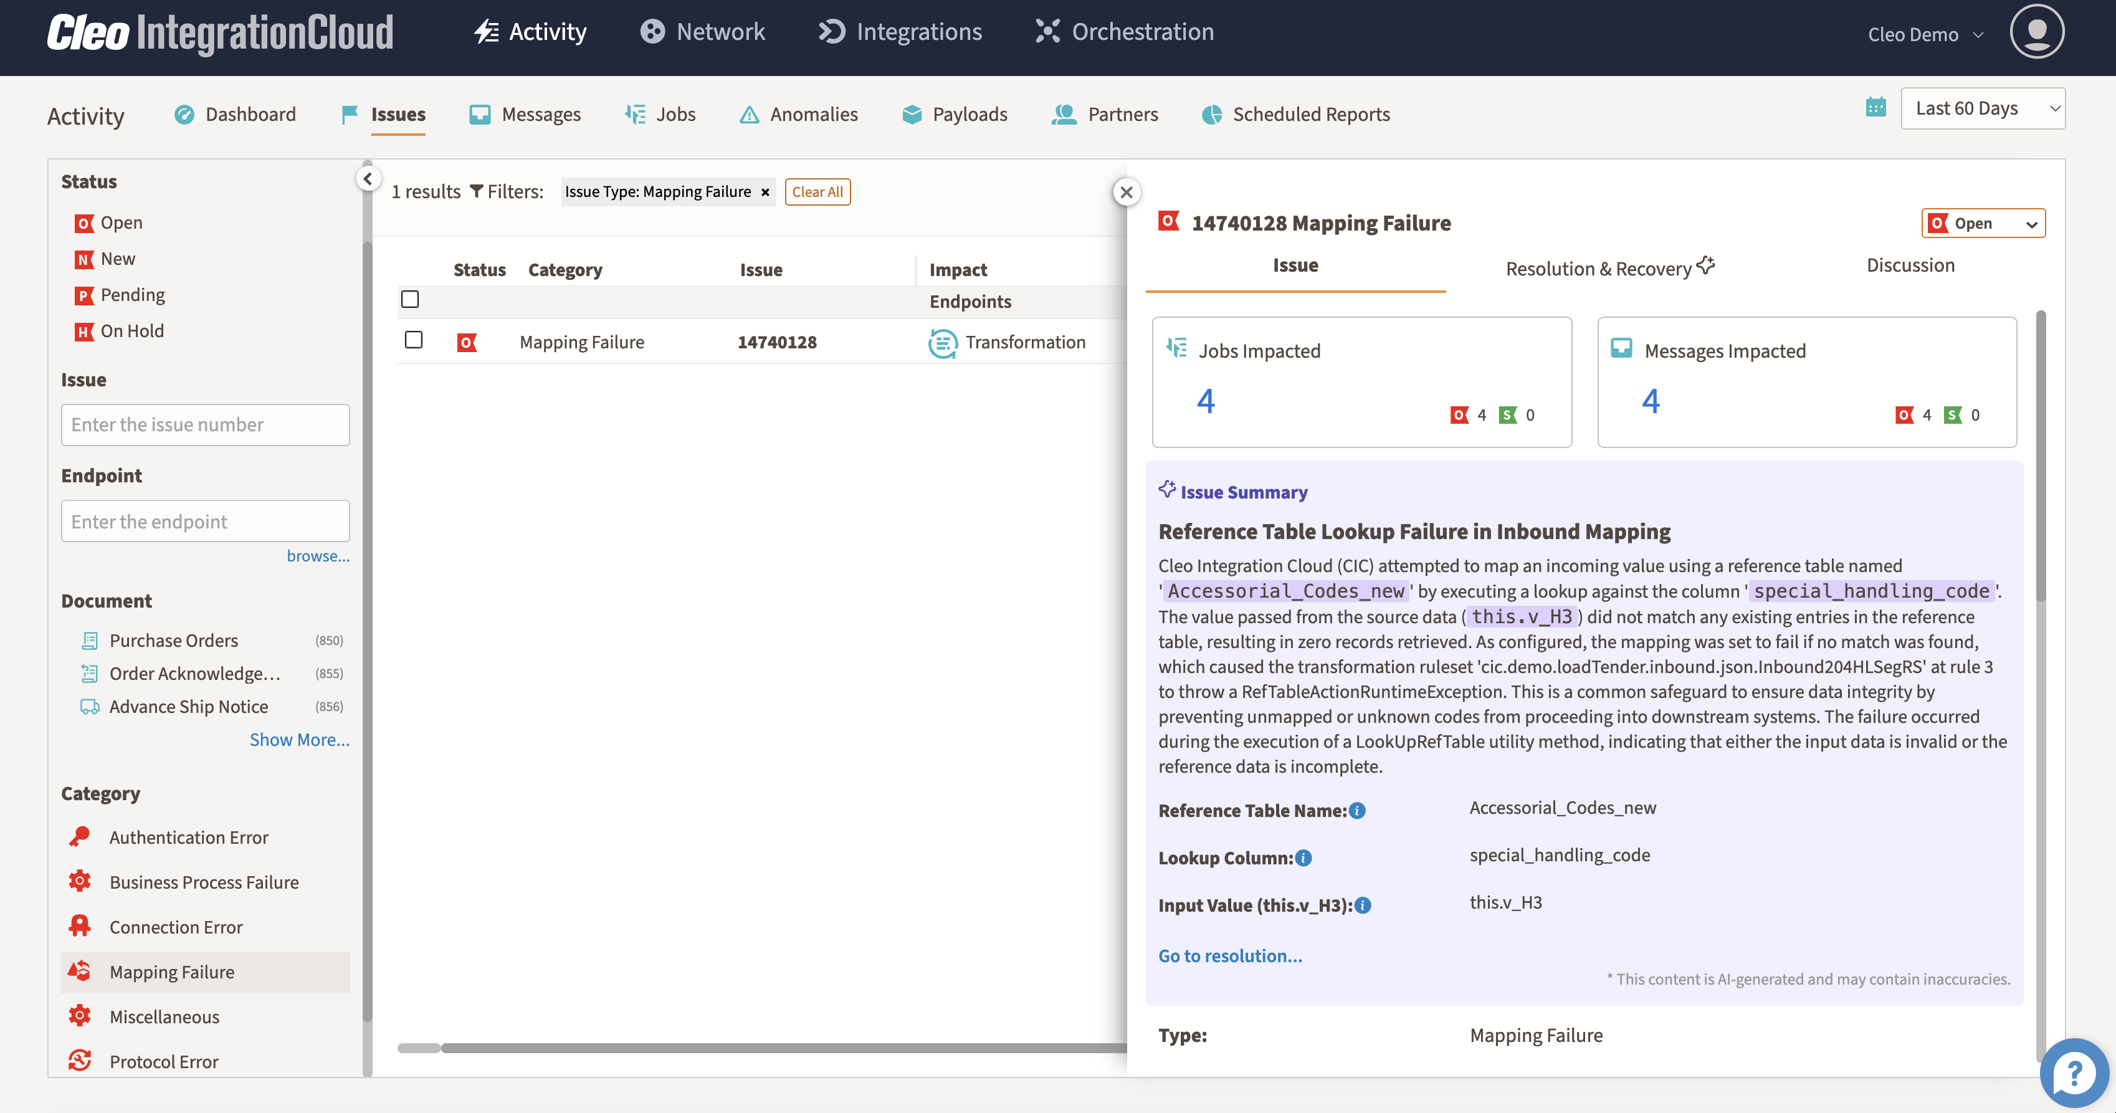Tick the checkbox for issue 14740128 row
The height and width of the screenshot is (1113, 2116).
(414, 340)
